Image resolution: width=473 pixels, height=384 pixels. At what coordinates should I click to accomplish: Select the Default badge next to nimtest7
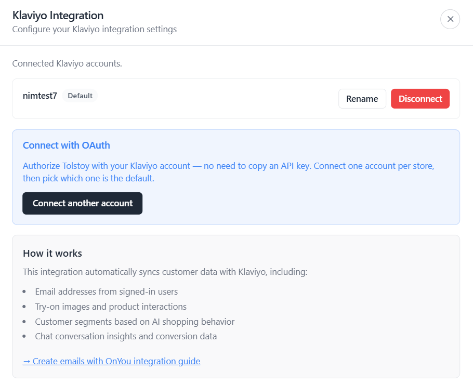click(80, 96)
